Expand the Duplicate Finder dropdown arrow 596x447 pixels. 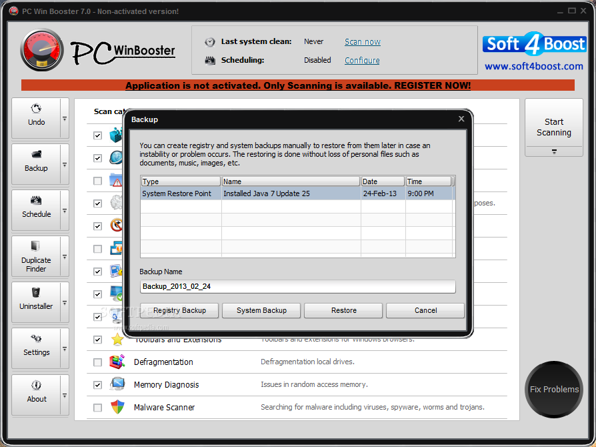65,257
